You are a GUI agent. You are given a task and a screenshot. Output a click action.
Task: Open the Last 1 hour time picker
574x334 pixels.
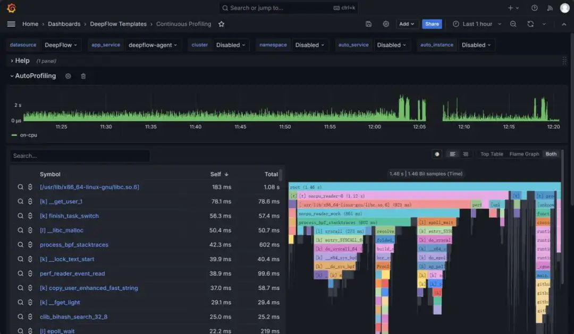click(477, 24)
